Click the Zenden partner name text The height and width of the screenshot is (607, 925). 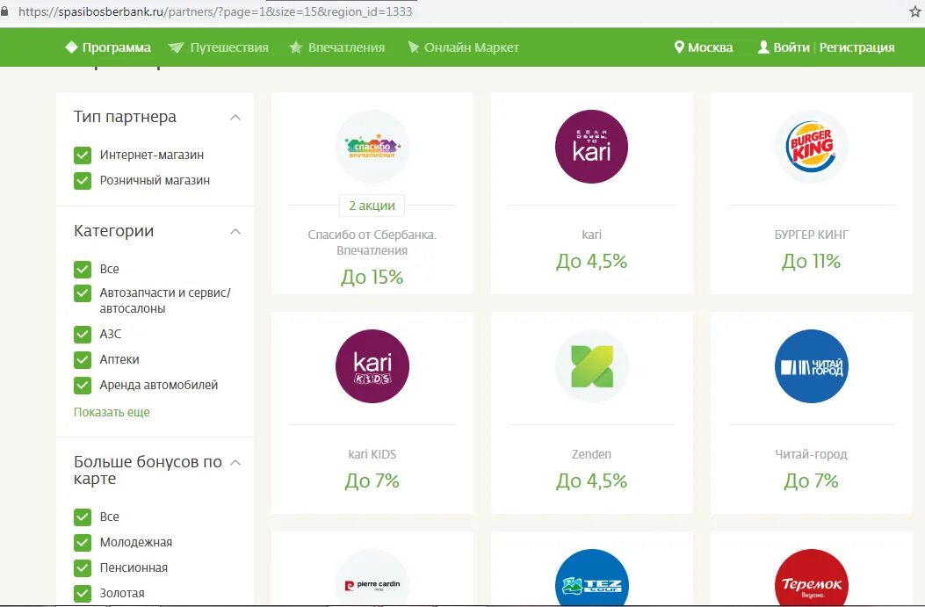tap(592, 454)
